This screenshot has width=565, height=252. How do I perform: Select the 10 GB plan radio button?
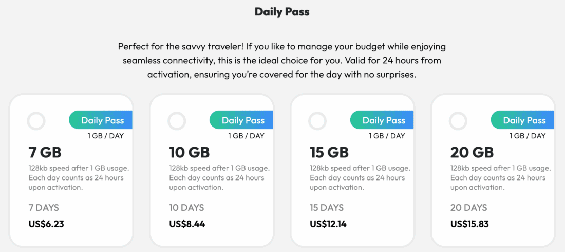177,121
